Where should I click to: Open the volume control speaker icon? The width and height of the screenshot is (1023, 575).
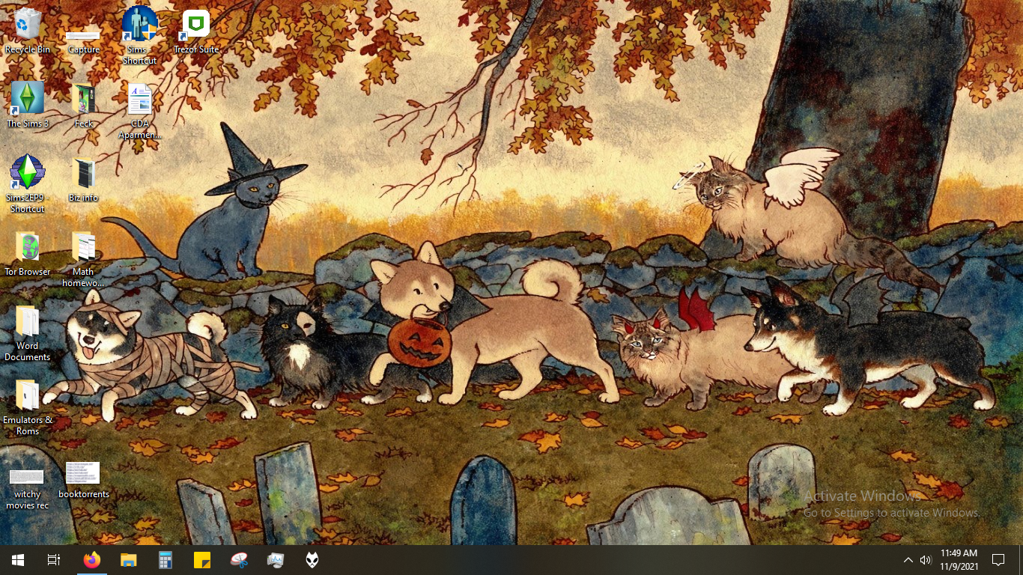[926, 560]
